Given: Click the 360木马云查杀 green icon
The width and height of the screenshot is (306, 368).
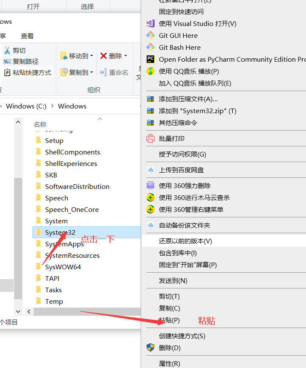Looking at the screenshot, I should coord(150,197).
